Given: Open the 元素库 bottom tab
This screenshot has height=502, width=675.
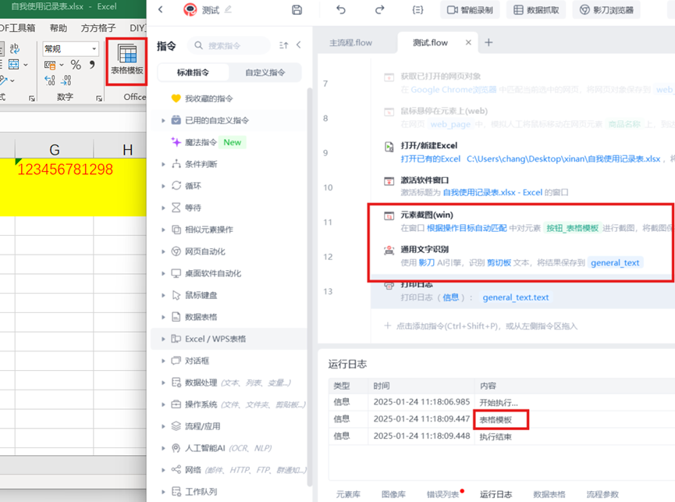Looking at the screenshot, I should [348, 494].
